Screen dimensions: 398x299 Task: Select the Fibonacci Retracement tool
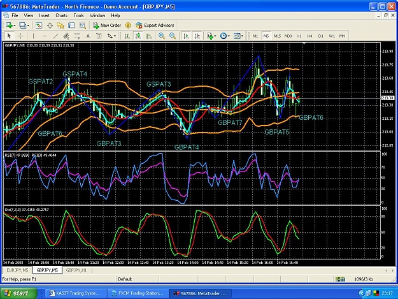77,36
